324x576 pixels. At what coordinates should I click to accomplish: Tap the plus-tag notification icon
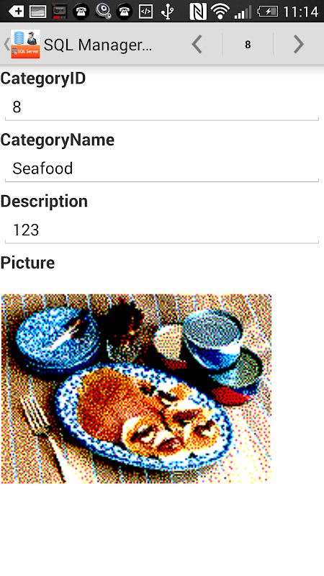coord(16,12)
